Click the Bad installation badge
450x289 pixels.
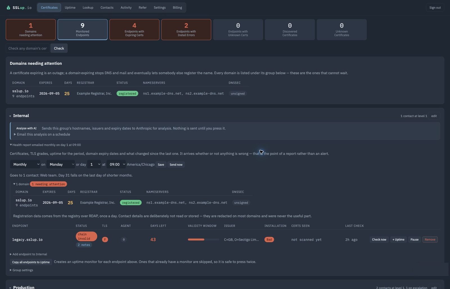point(269,239)
